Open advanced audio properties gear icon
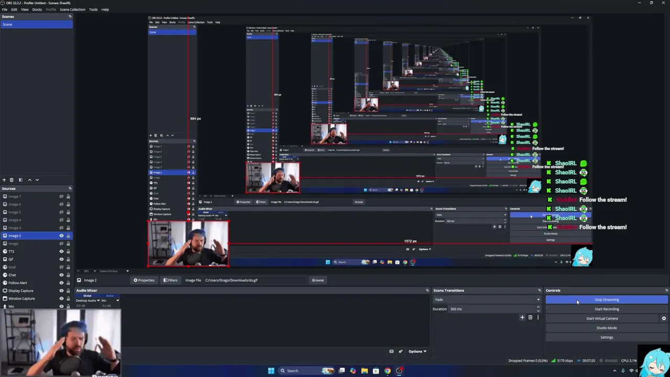The width and height of the screenshot is (670, 377). pos(400,351)
